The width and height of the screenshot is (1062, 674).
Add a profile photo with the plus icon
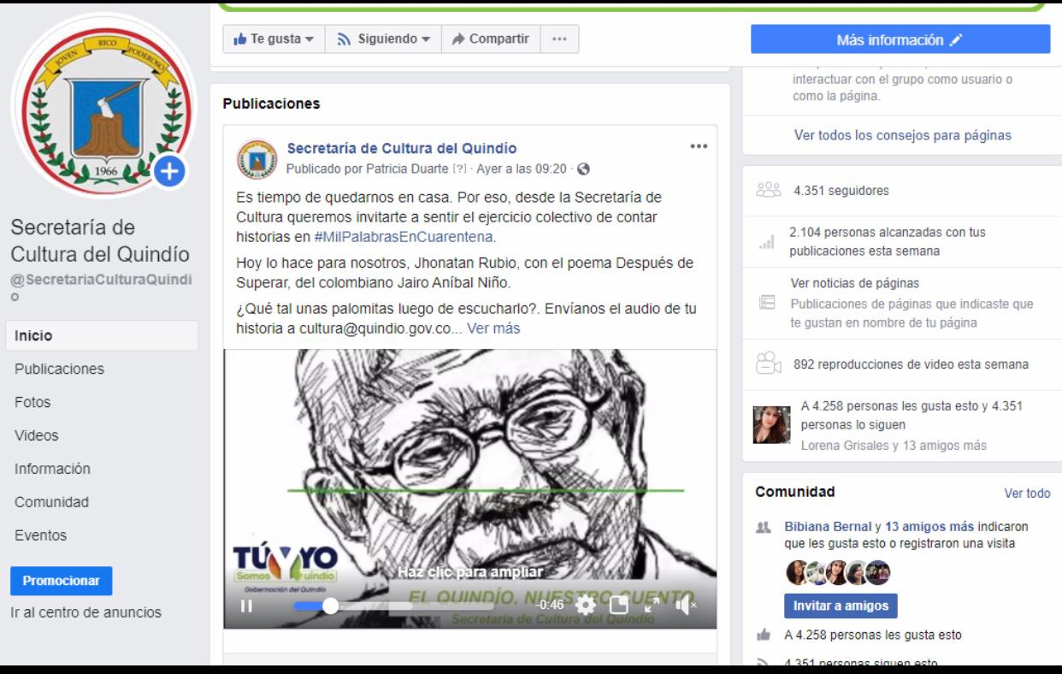tap(169, 172)
